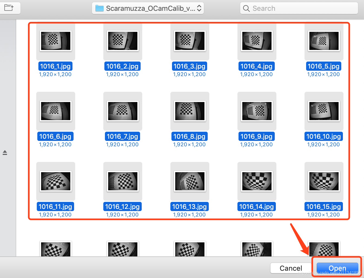Click the 1,920×1,200 size under 1016_1.jpg
The image size is (364, 278).
55,74
